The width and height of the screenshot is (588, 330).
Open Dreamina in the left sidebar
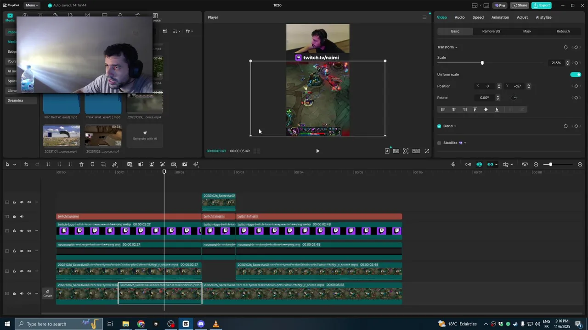(15, 100)
